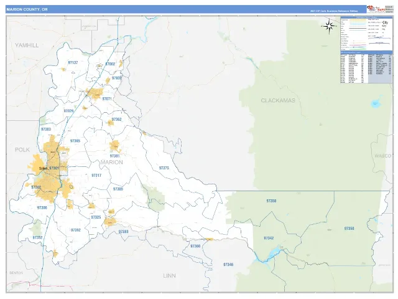Select ZIP code label 97032
Image resolution: width=398 pixels, height=299 pixels.
(117, 78)
